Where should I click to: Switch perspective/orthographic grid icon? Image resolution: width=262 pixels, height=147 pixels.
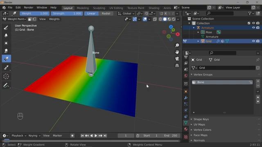(x=177, y=65)
